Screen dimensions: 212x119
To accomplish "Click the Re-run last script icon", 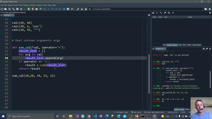I will 41,9.
